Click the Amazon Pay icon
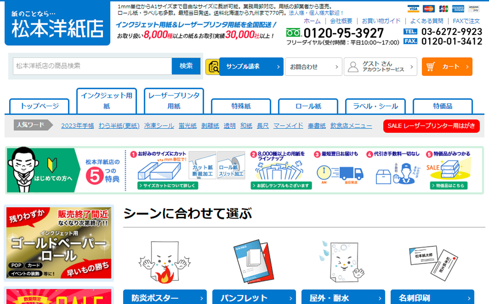 474,9
